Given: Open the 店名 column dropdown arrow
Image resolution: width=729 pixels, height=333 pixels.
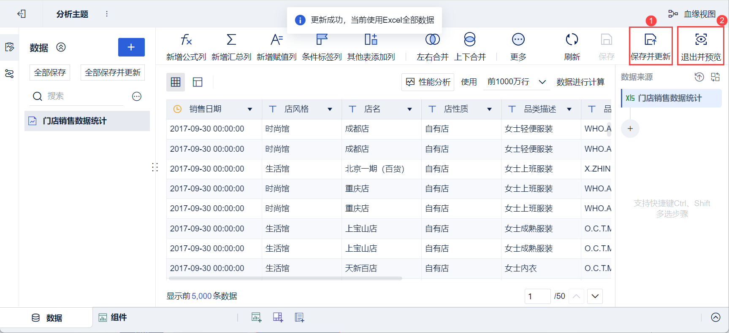Looking at the screenshot, I should click(409, 110).
